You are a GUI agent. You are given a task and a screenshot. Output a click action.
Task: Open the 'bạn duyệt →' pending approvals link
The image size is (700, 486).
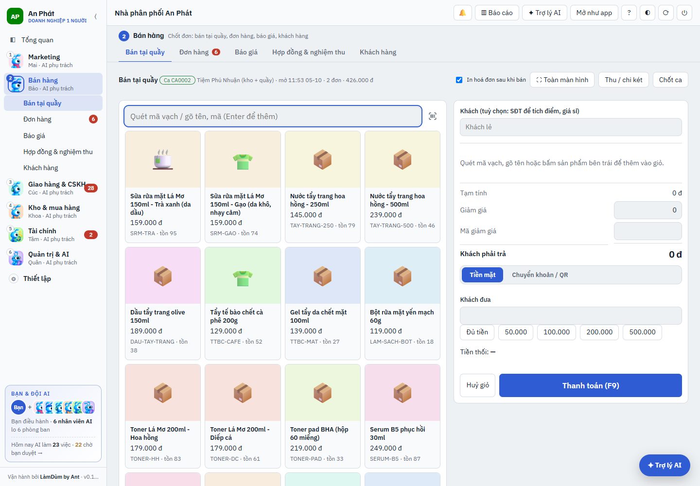(27, 453)
